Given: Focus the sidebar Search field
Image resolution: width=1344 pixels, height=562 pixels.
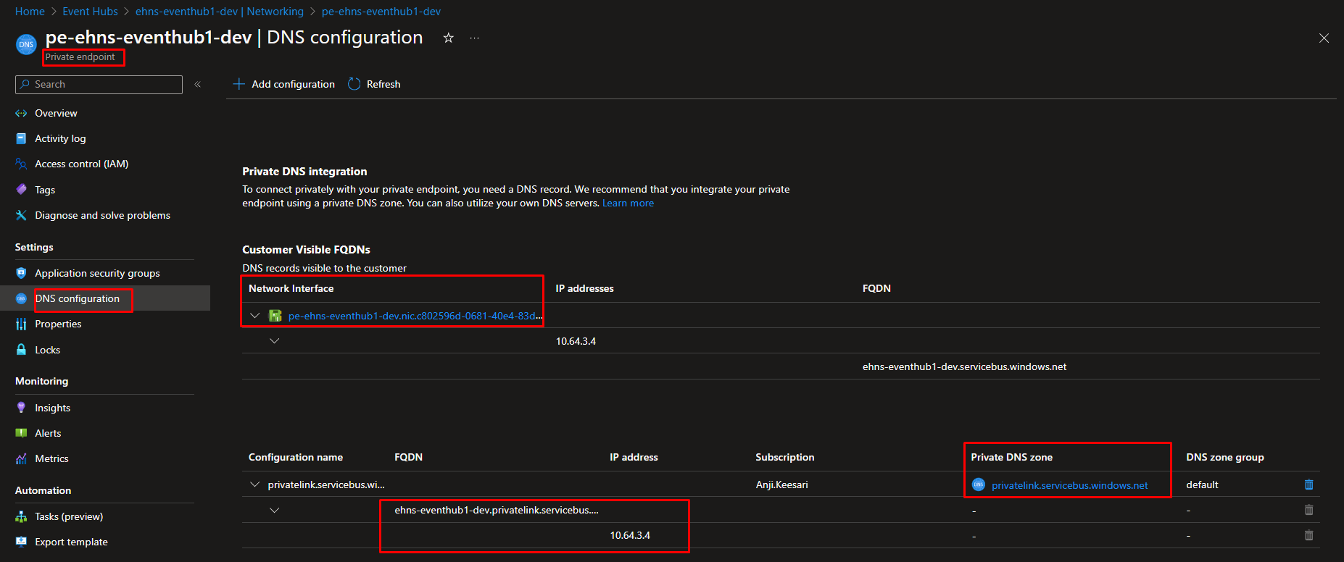Looking at the screenshot, I should click(x=99, y=85).
